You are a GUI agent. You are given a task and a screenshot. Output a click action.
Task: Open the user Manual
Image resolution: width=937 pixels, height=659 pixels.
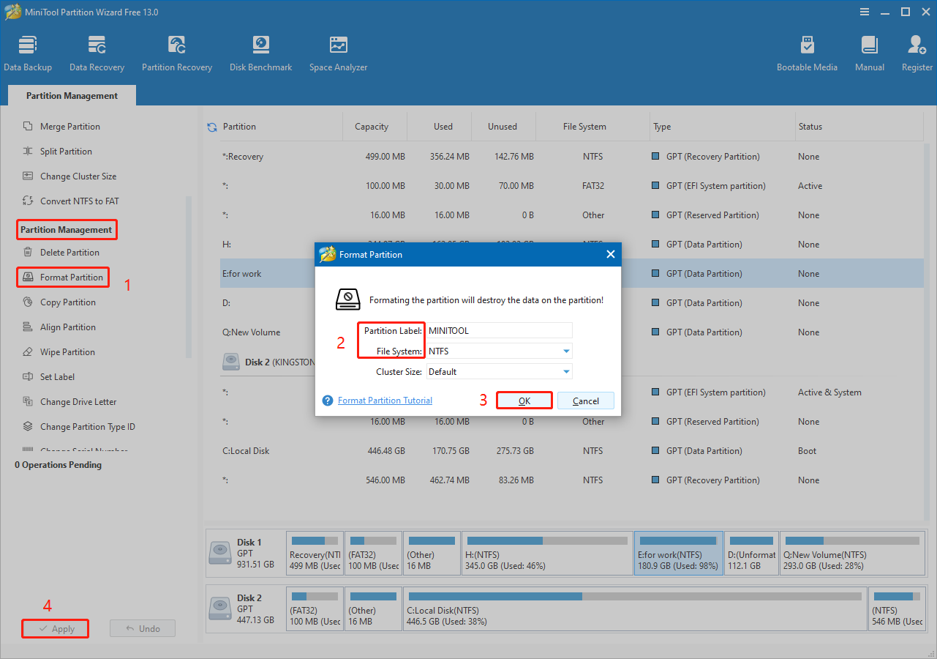click(869, 51)
